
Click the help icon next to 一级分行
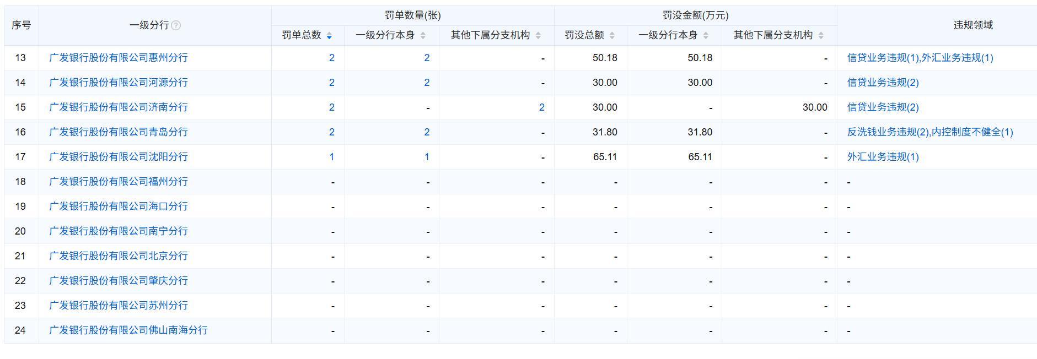(x=176, y=25)
